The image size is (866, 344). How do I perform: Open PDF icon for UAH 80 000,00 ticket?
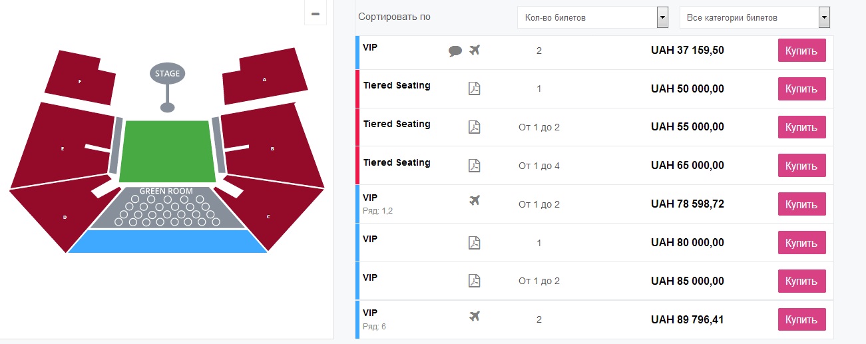pyautogui.click(x=474, y=243)
